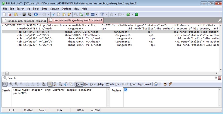Screen dimensions: 223x114
Task: Cut selection using scissors icon
Action: point(54,14)
